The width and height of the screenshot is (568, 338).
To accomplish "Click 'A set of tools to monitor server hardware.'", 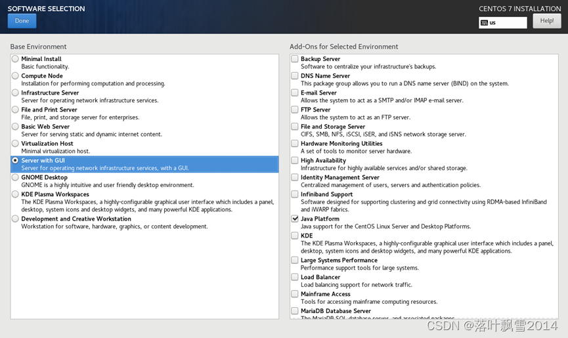I will click(356, 151).
